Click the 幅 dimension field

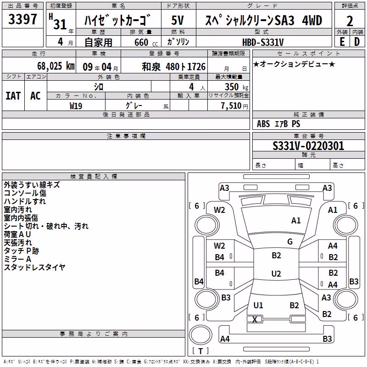point(313,165)
